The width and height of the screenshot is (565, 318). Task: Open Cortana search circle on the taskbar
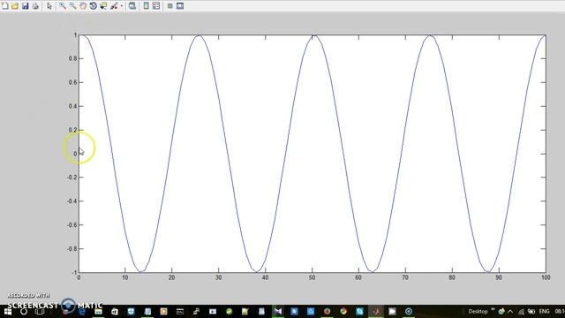[24, 312]
